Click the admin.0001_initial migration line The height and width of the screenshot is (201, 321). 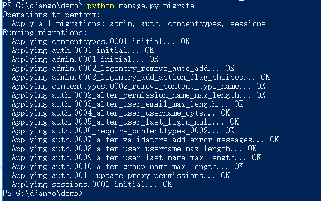85,60
